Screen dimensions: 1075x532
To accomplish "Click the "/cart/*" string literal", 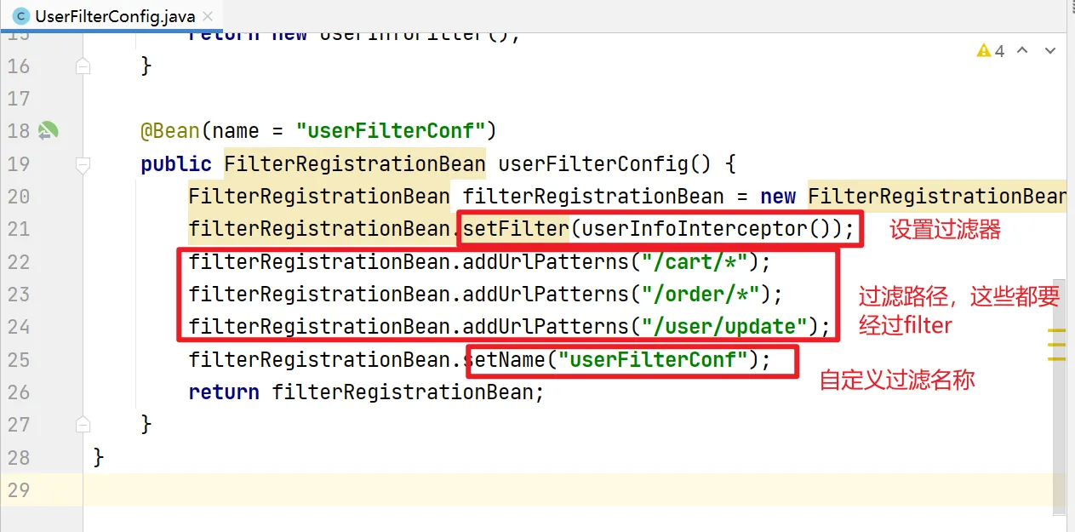I will pos(695,261).
